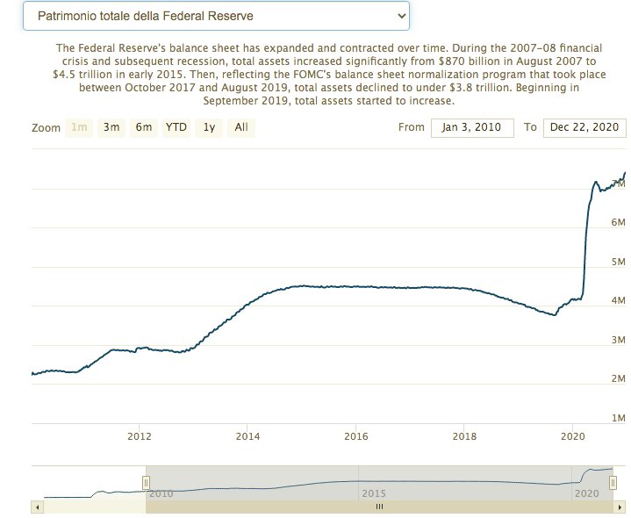The height and width of the screenshot is (518, 631).
Task: Open the Patrimonio totale della Federal Reserve dropdown
Action: (215, 16)
